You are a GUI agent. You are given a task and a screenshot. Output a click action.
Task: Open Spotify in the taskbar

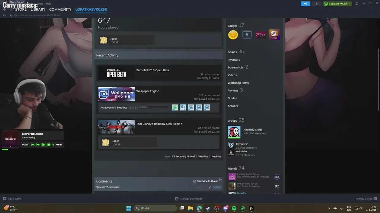click(234, 208)
